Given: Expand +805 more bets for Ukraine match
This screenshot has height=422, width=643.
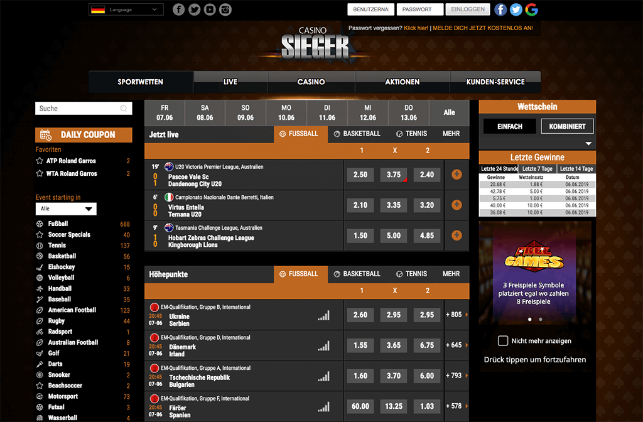Looking at the screenshot, I should click(457, 315).
